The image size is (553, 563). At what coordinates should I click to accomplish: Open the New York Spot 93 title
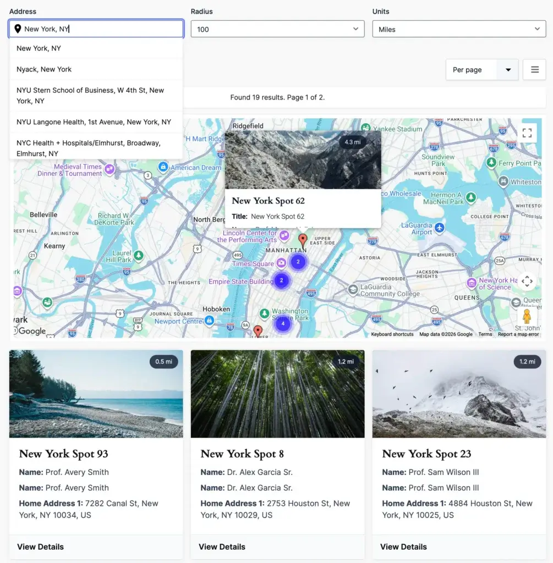click(x=63, y=454)
